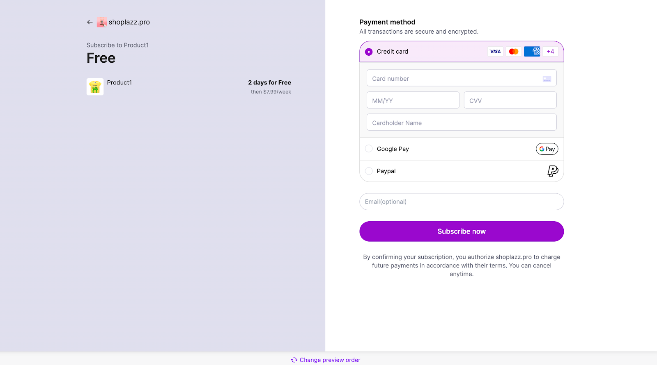Click the Google Pay logo badge
657x365 pixels.
coord(547,149)
